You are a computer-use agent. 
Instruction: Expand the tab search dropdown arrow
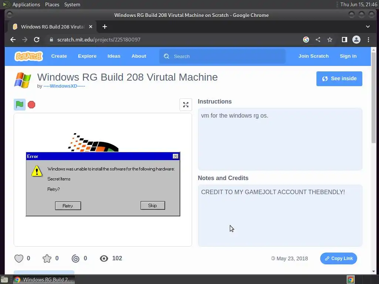368,27
